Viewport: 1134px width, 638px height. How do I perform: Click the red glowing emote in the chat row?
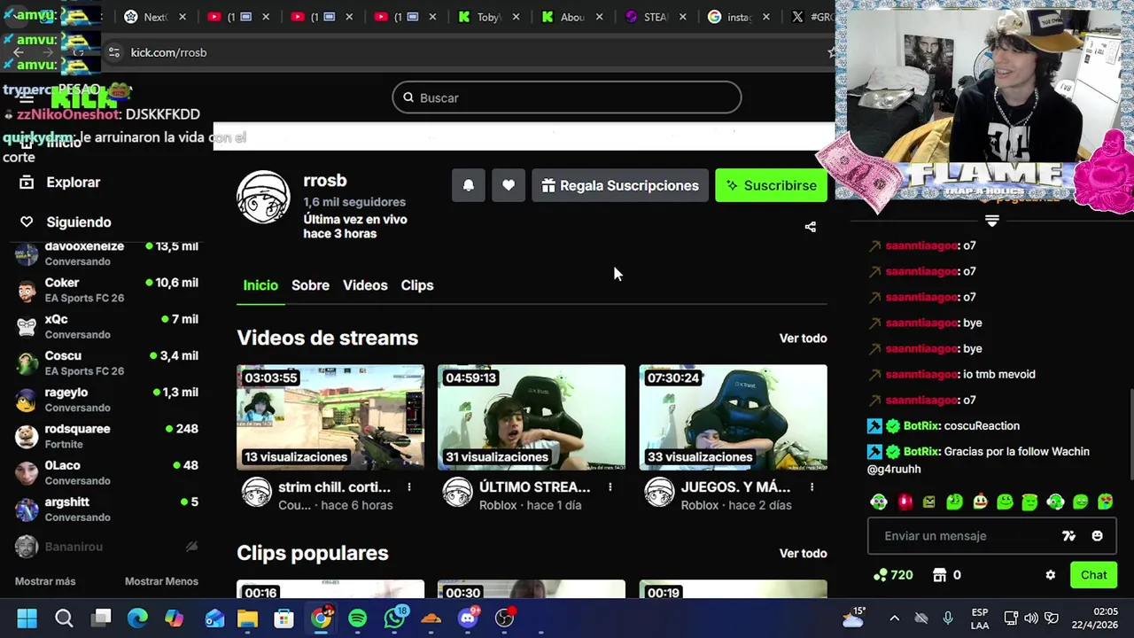(905, 502)
